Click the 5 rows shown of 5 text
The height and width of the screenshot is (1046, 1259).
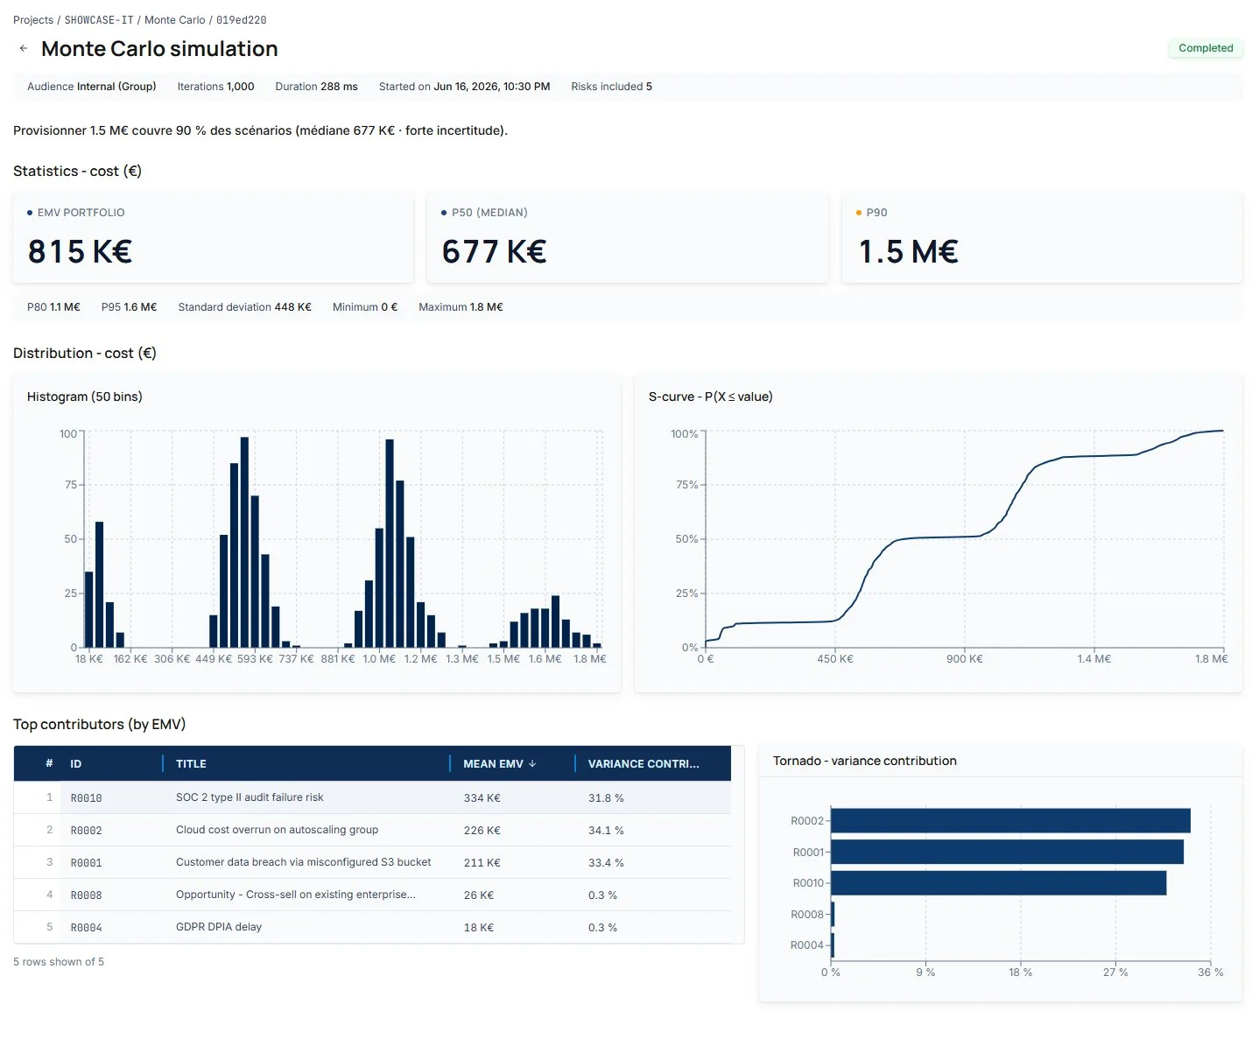59,962
